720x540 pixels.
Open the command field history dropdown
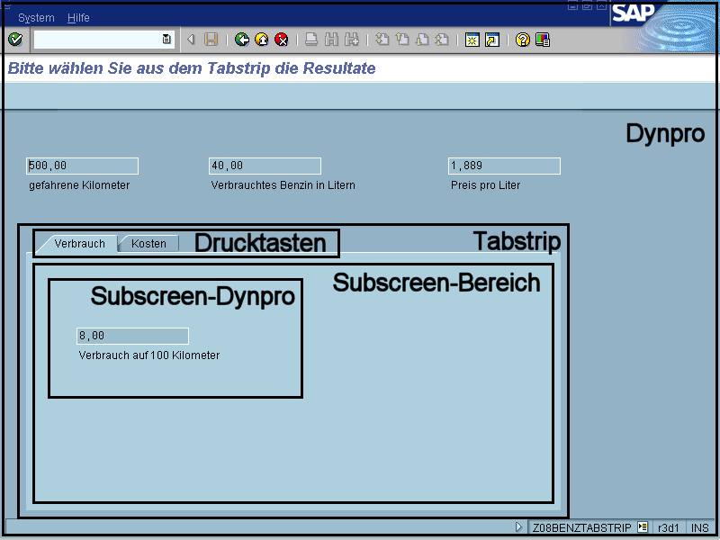click(x=166, y=39)
